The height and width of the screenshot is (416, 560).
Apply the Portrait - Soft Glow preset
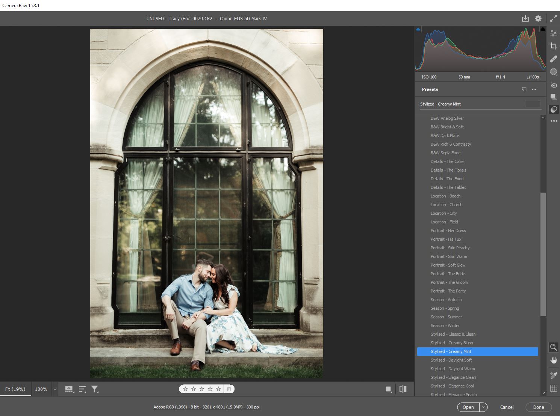[x=448, y=265]
